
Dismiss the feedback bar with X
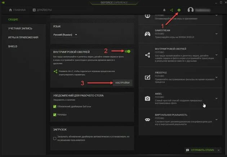(x=219, y=150)
